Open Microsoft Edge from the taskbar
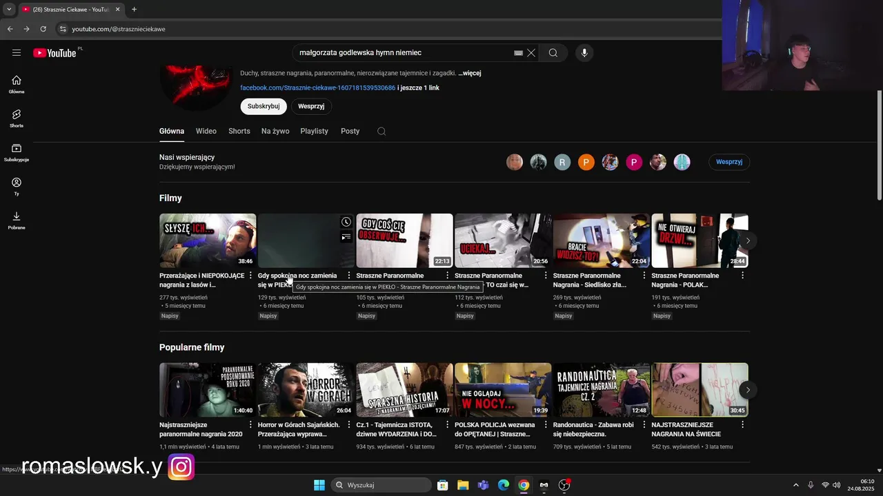883x496 pixels. (504, 485)
